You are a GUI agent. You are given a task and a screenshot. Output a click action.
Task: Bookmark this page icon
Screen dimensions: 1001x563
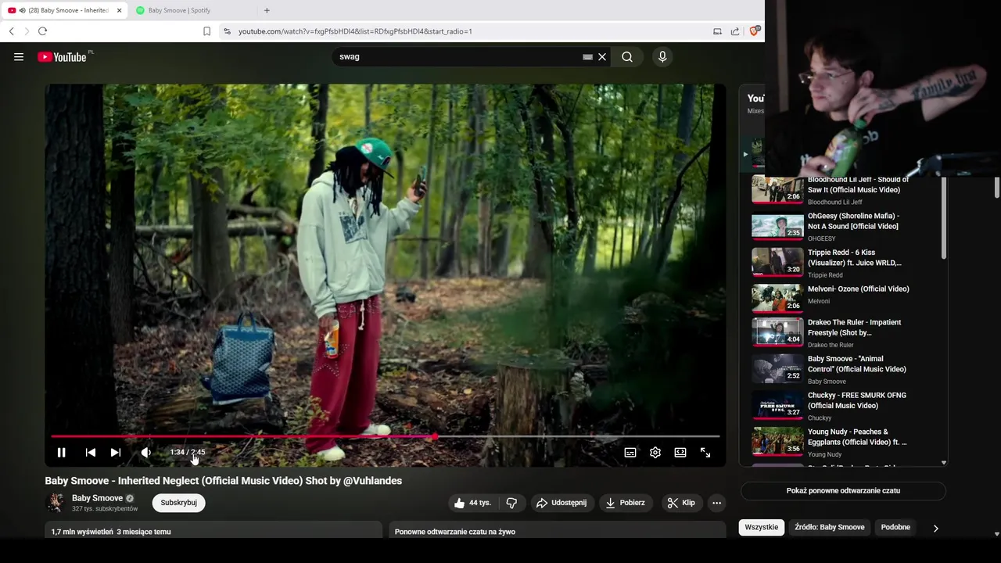tap(206, 31)
